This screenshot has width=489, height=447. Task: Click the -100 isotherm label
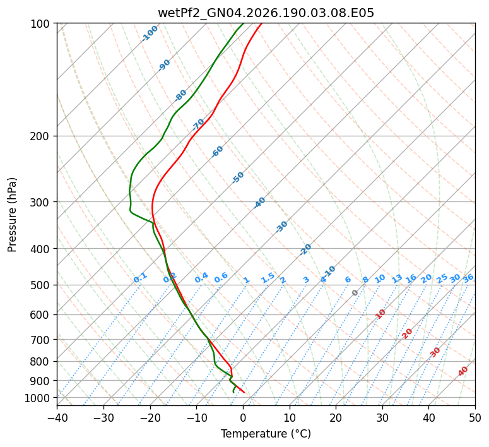(x=150, y=33)
